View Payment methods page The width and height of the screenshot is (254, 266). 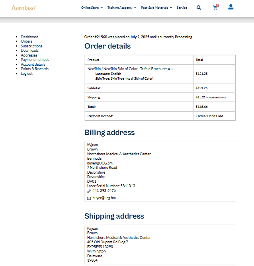click(x=35, y=60)
